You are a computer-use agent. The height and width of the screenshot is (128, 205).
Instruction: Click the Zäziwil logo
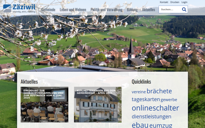19,8
